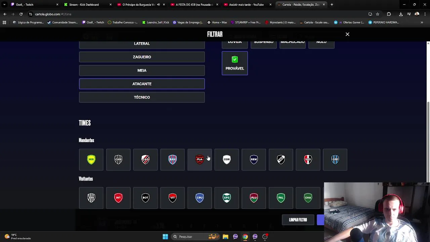The height and width of the screenshot is (242, 430).
Task: Switch to A FESTA DO JOB tab
Action: (194, 5)
